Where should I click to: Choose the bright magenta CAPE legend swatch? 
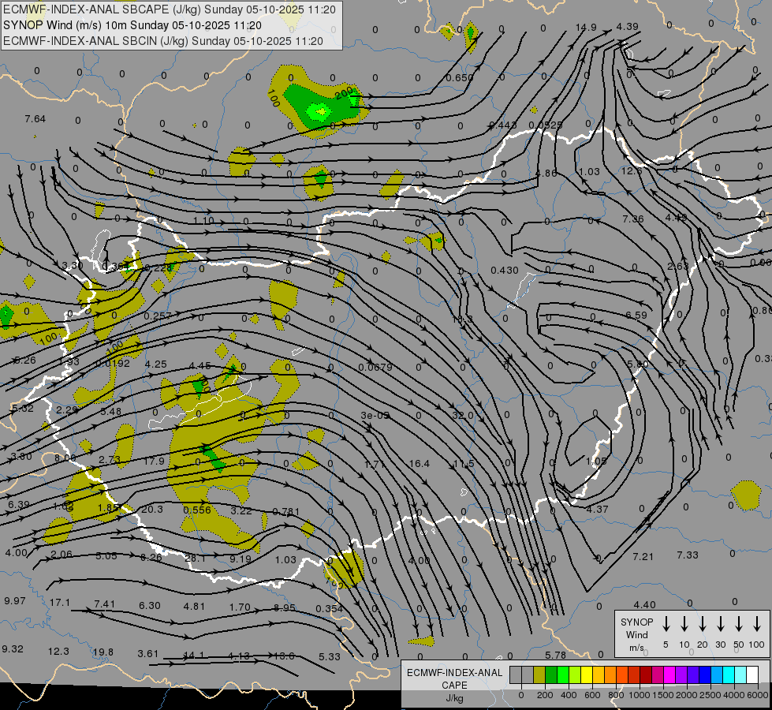(669, 675)
